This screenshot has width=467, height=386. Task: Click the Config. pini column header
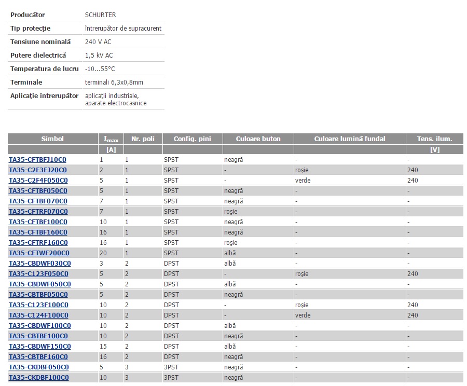[193, 139]
